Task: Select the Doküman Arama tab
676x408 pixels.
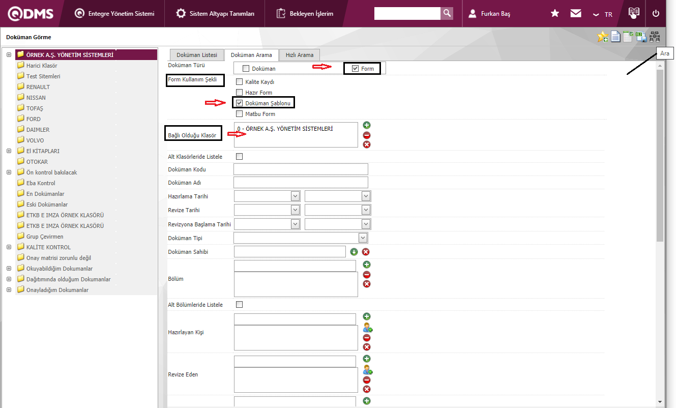Action: [x=251, y=55]
